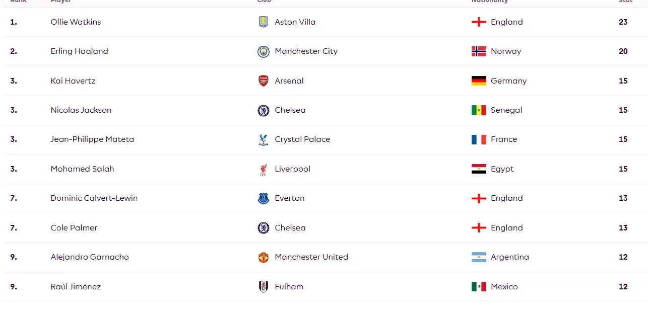Open Jean-Philippe Mateta's profile
This screenshot has width=648, height=315.
point(92,139)
